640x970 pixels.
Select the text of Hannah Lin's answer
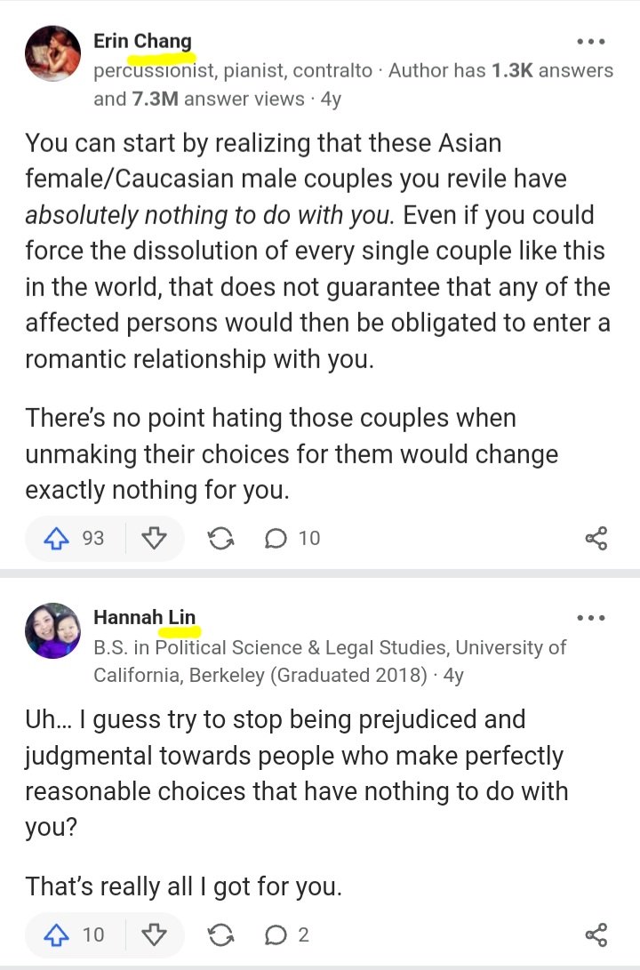click(x=297, y=802)
